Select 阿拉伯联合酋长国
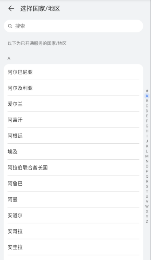 pyautogui.click(x=73, y=168)
